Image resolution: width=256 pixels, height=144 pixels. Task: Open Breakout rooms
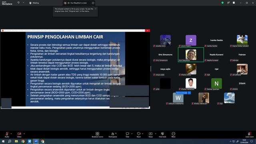[x=98, y=135]
